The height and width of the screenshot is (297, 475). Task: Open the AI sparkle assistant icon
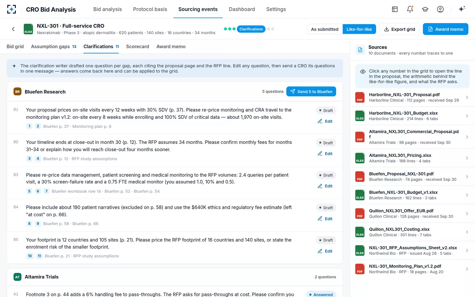[462, 9]
